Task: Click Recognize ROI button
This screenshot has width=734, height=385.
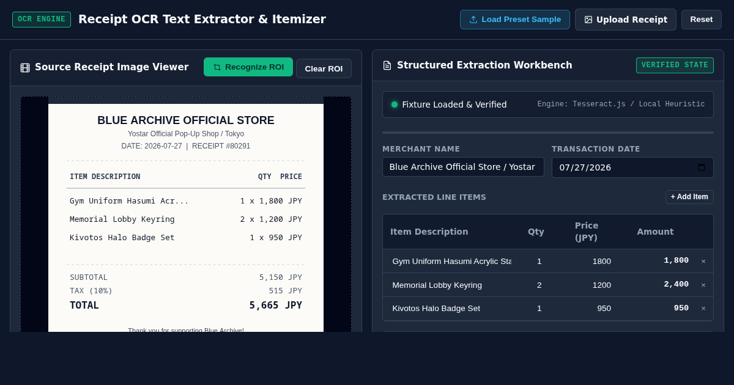Action: click(248, 67)
